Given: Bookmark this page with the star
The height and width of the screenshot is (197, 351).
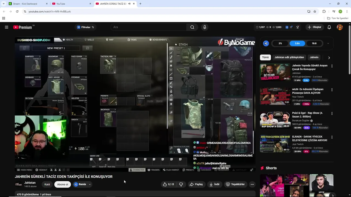Looking at the screenshot, I should coord(315,11).
